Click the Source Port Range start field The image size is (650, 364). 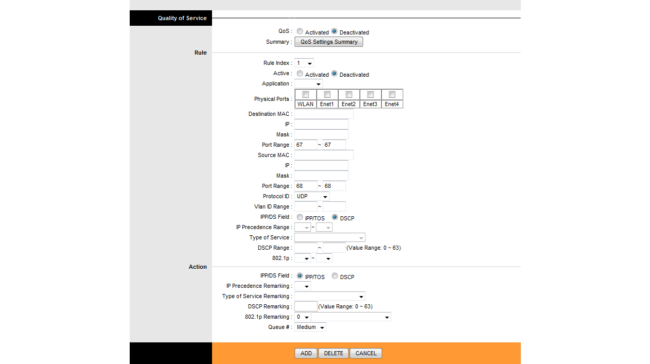[x=306, y=186]
